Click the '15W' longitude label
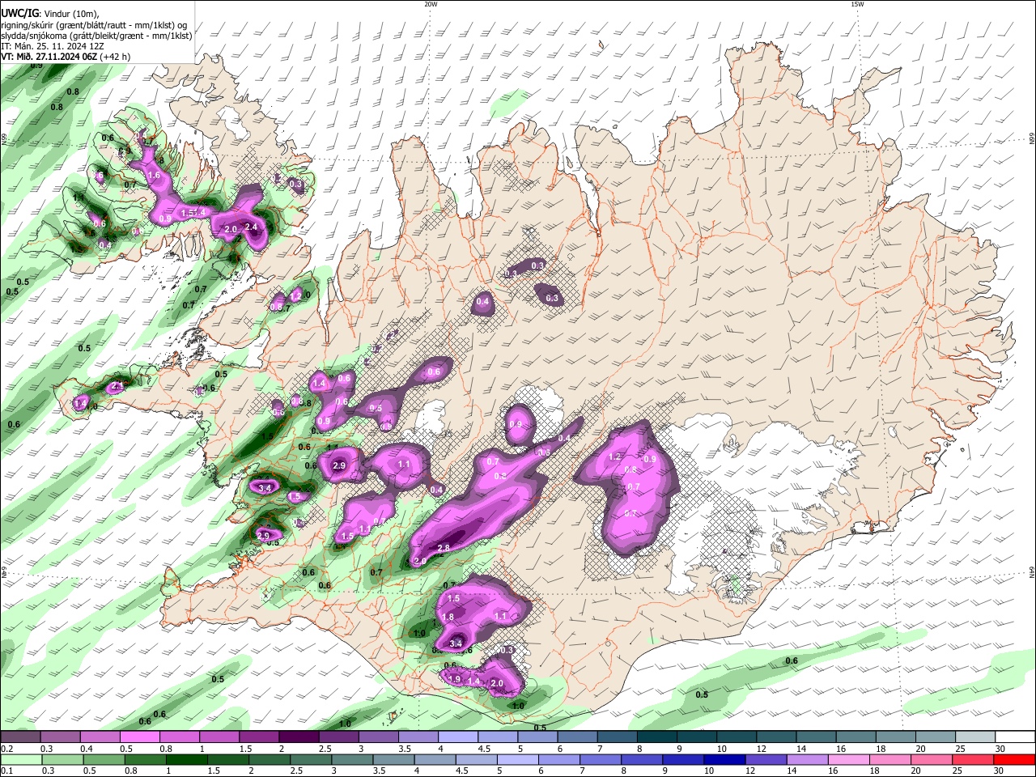This screenshot has width=1036, height=777. [x=857, y=4]
